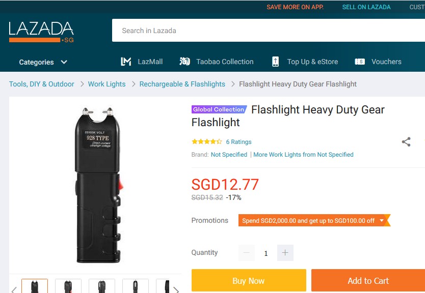Increase quantity with the plus stepper
This screenshot has width=425, height=293.
(284, 253)
